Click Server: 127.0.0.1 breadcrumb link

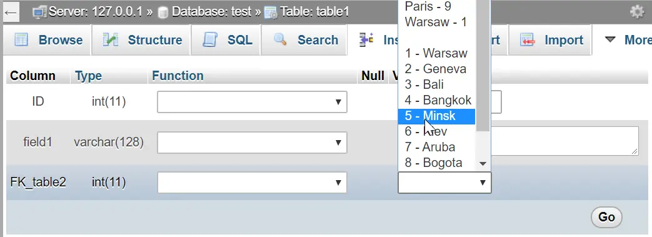click(x=96, y=12)
